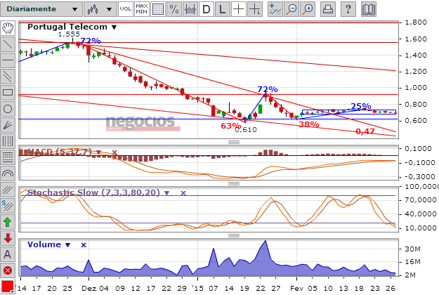
Task: Toggle the chart grid button
Action: [x=158, y=9]
